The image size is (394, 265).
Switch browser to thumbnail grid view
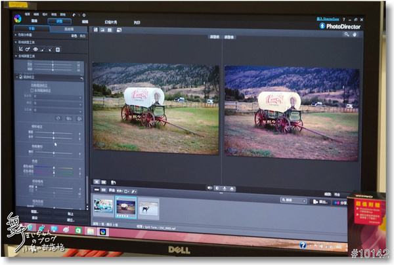pos(104,190)
